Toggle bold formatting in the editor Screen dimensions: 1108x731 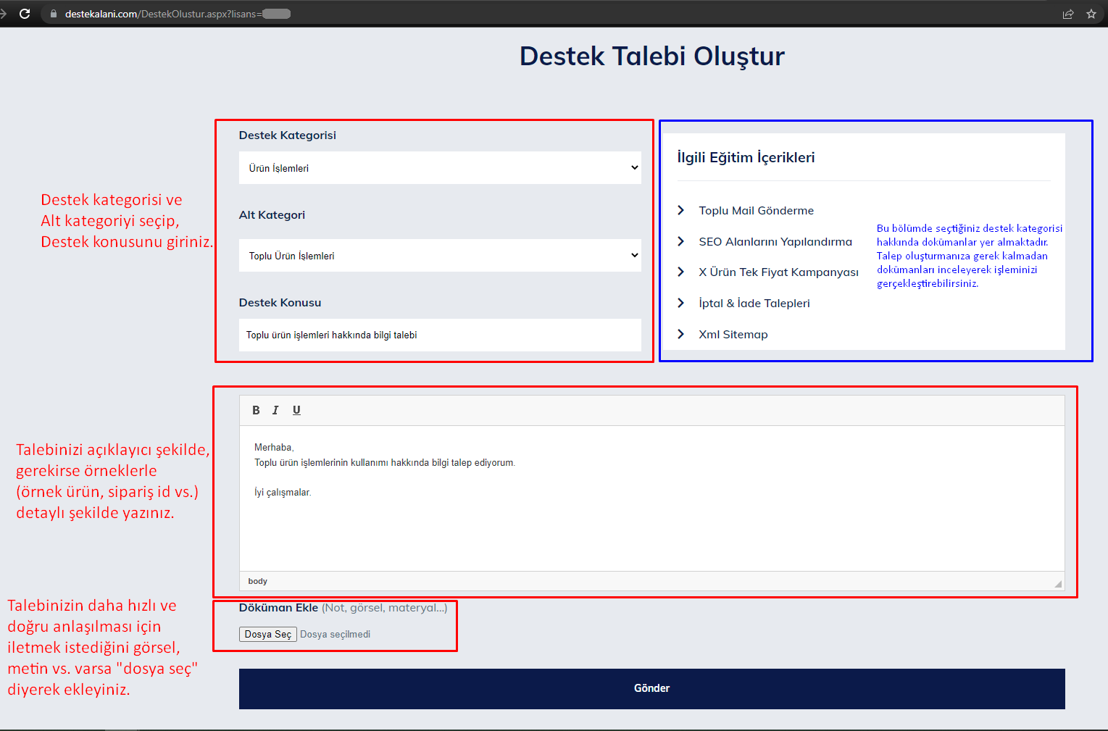[x=256, y=410]
